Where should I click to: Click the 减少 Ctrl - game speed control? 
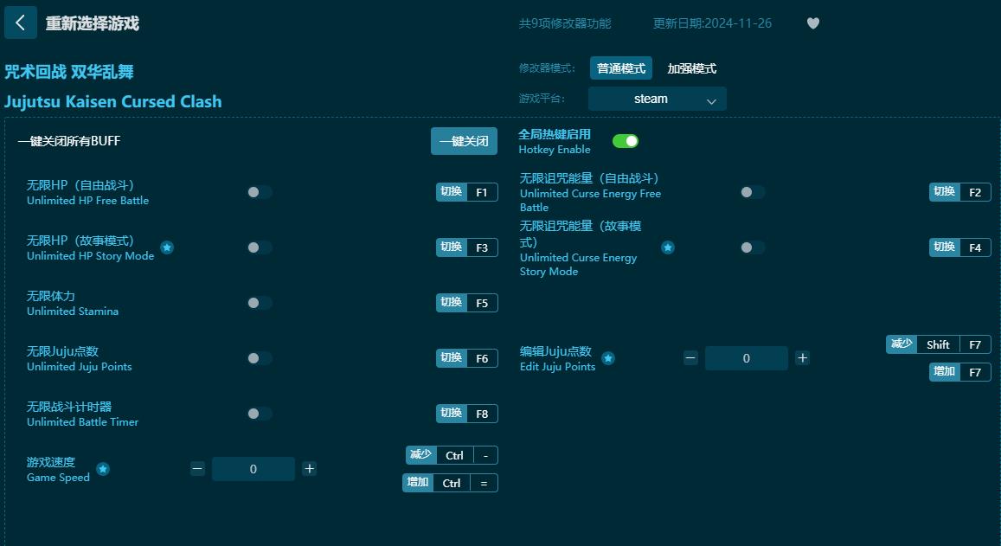click(x=449, y=454)
